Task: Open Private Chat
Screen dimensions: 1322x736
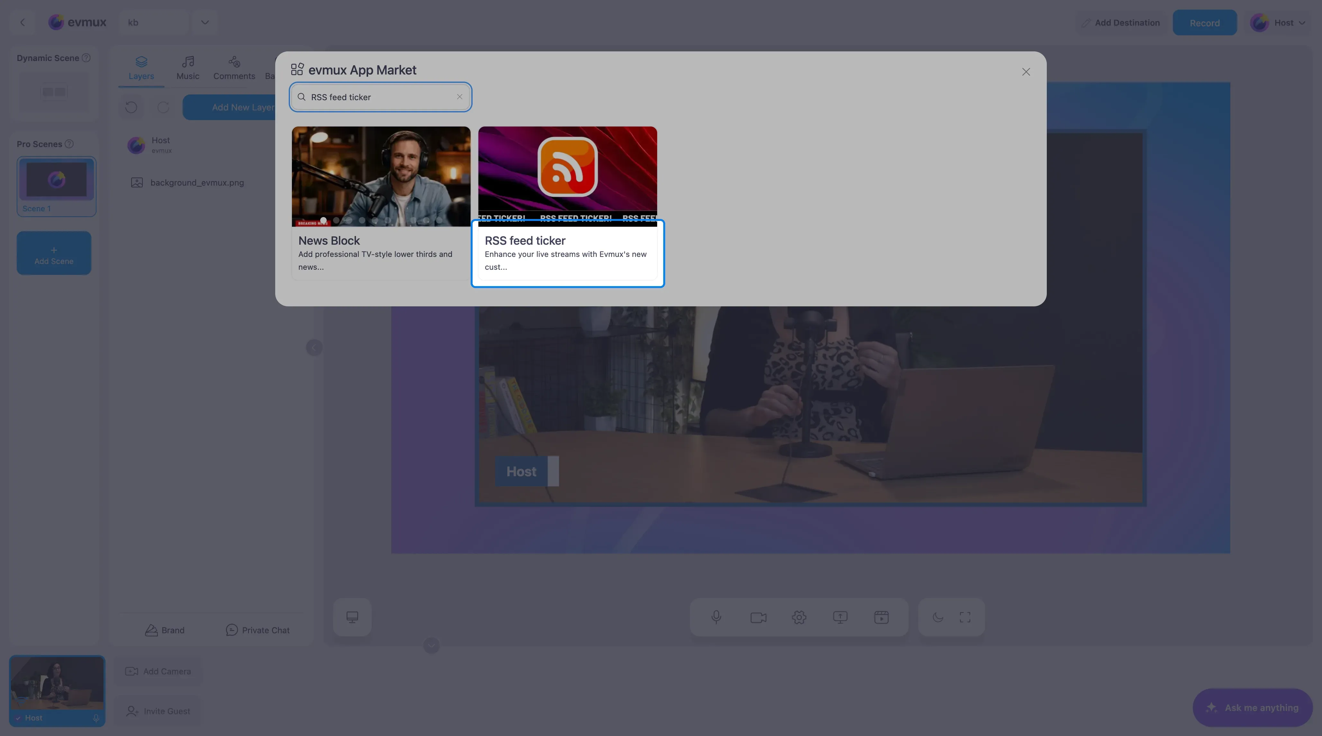Action: tap(258, 630)
